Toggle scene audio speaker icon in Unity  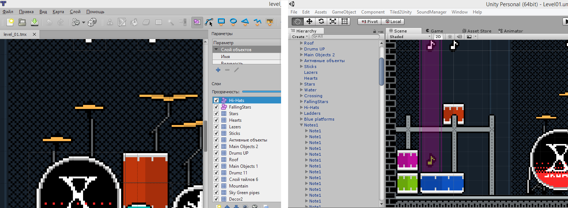coord(460,37)
